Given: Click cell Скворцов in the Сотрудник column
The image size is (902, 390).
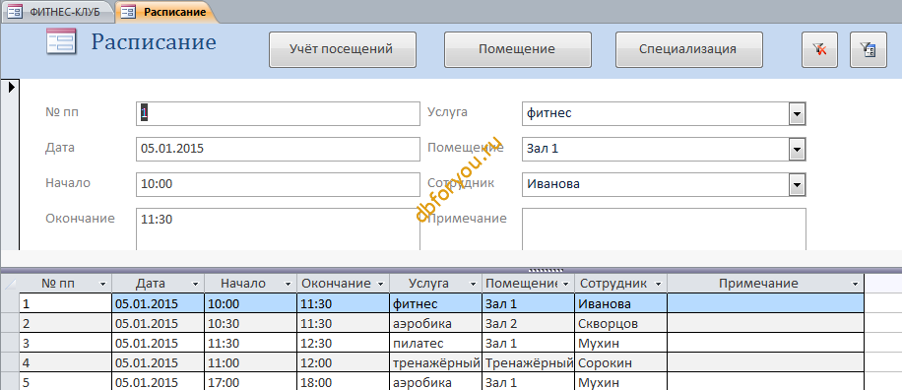Looking at the screenshot, I should point(621,324).
